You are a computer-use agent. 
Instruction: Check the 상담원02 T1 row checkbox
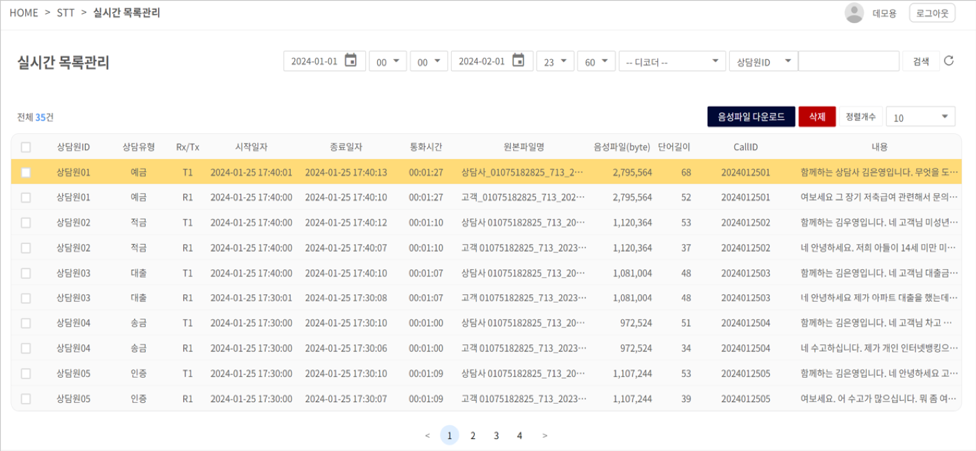coord(26,222)
